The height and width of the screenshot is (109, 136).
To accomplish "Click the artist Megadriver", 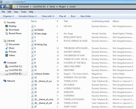I will [x=97, y=74].
